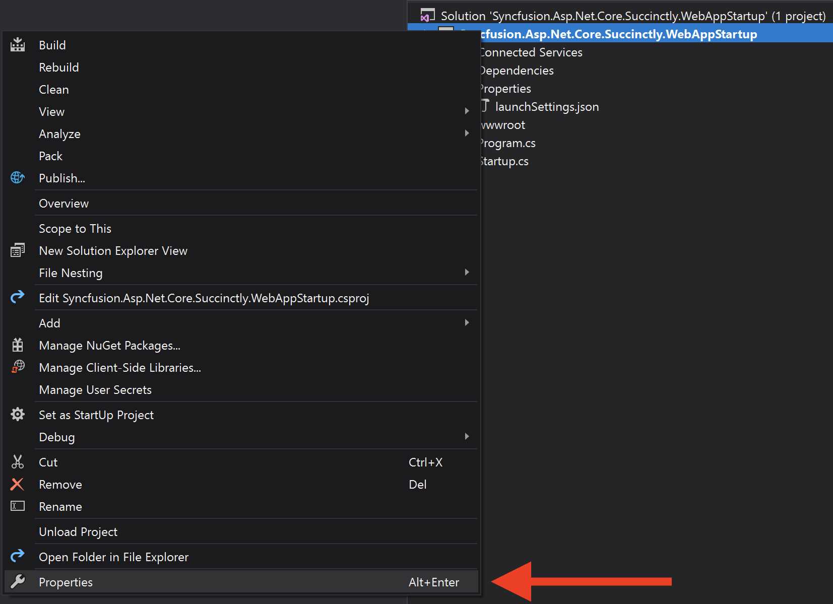Click the Open Folder in File Explorer icon
Image resolution: width=833 pixels, height=604 pixels.
[x=18, y=556]
